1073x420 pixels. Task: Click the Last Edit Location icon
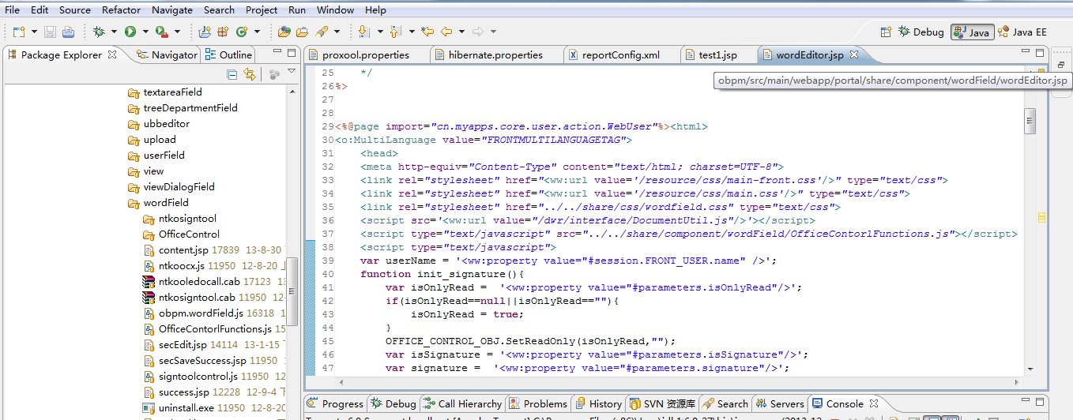[427, 32]
